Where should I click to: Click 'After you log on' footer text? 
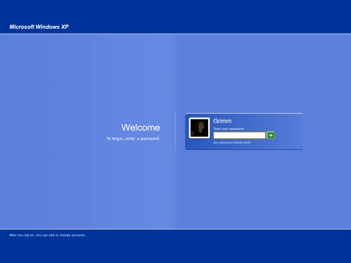pos(47,235)
